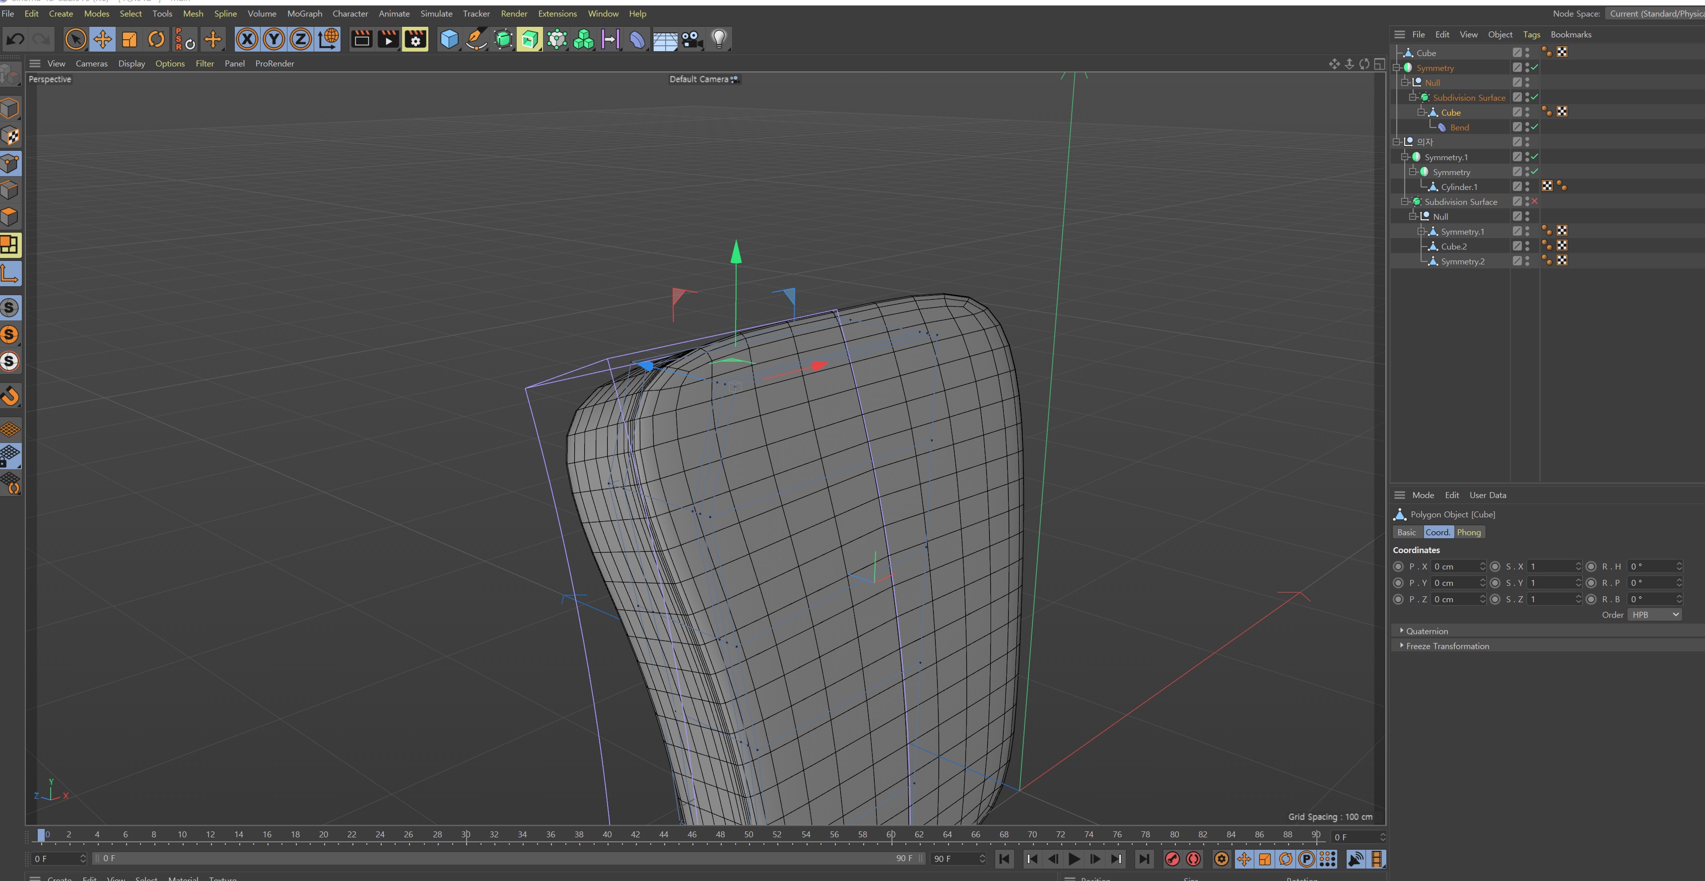Click frame 30 on the timeline ruler

pyautogui.click(x=465, y=835)
